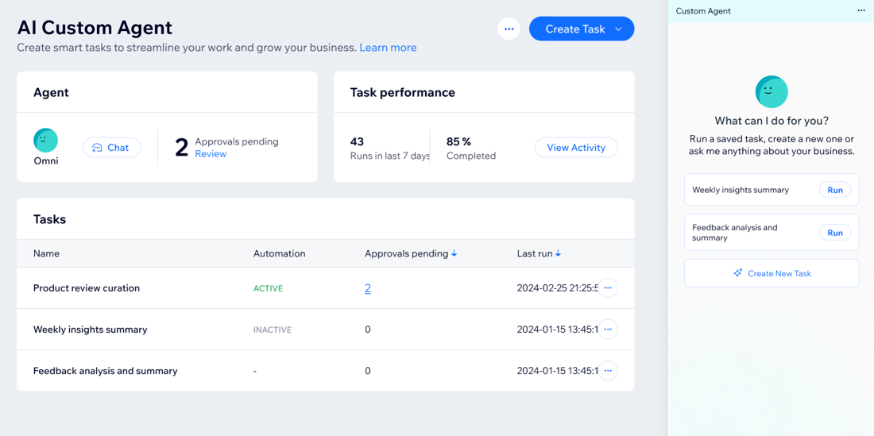Click Create New Task in side panel

[771, 273]
